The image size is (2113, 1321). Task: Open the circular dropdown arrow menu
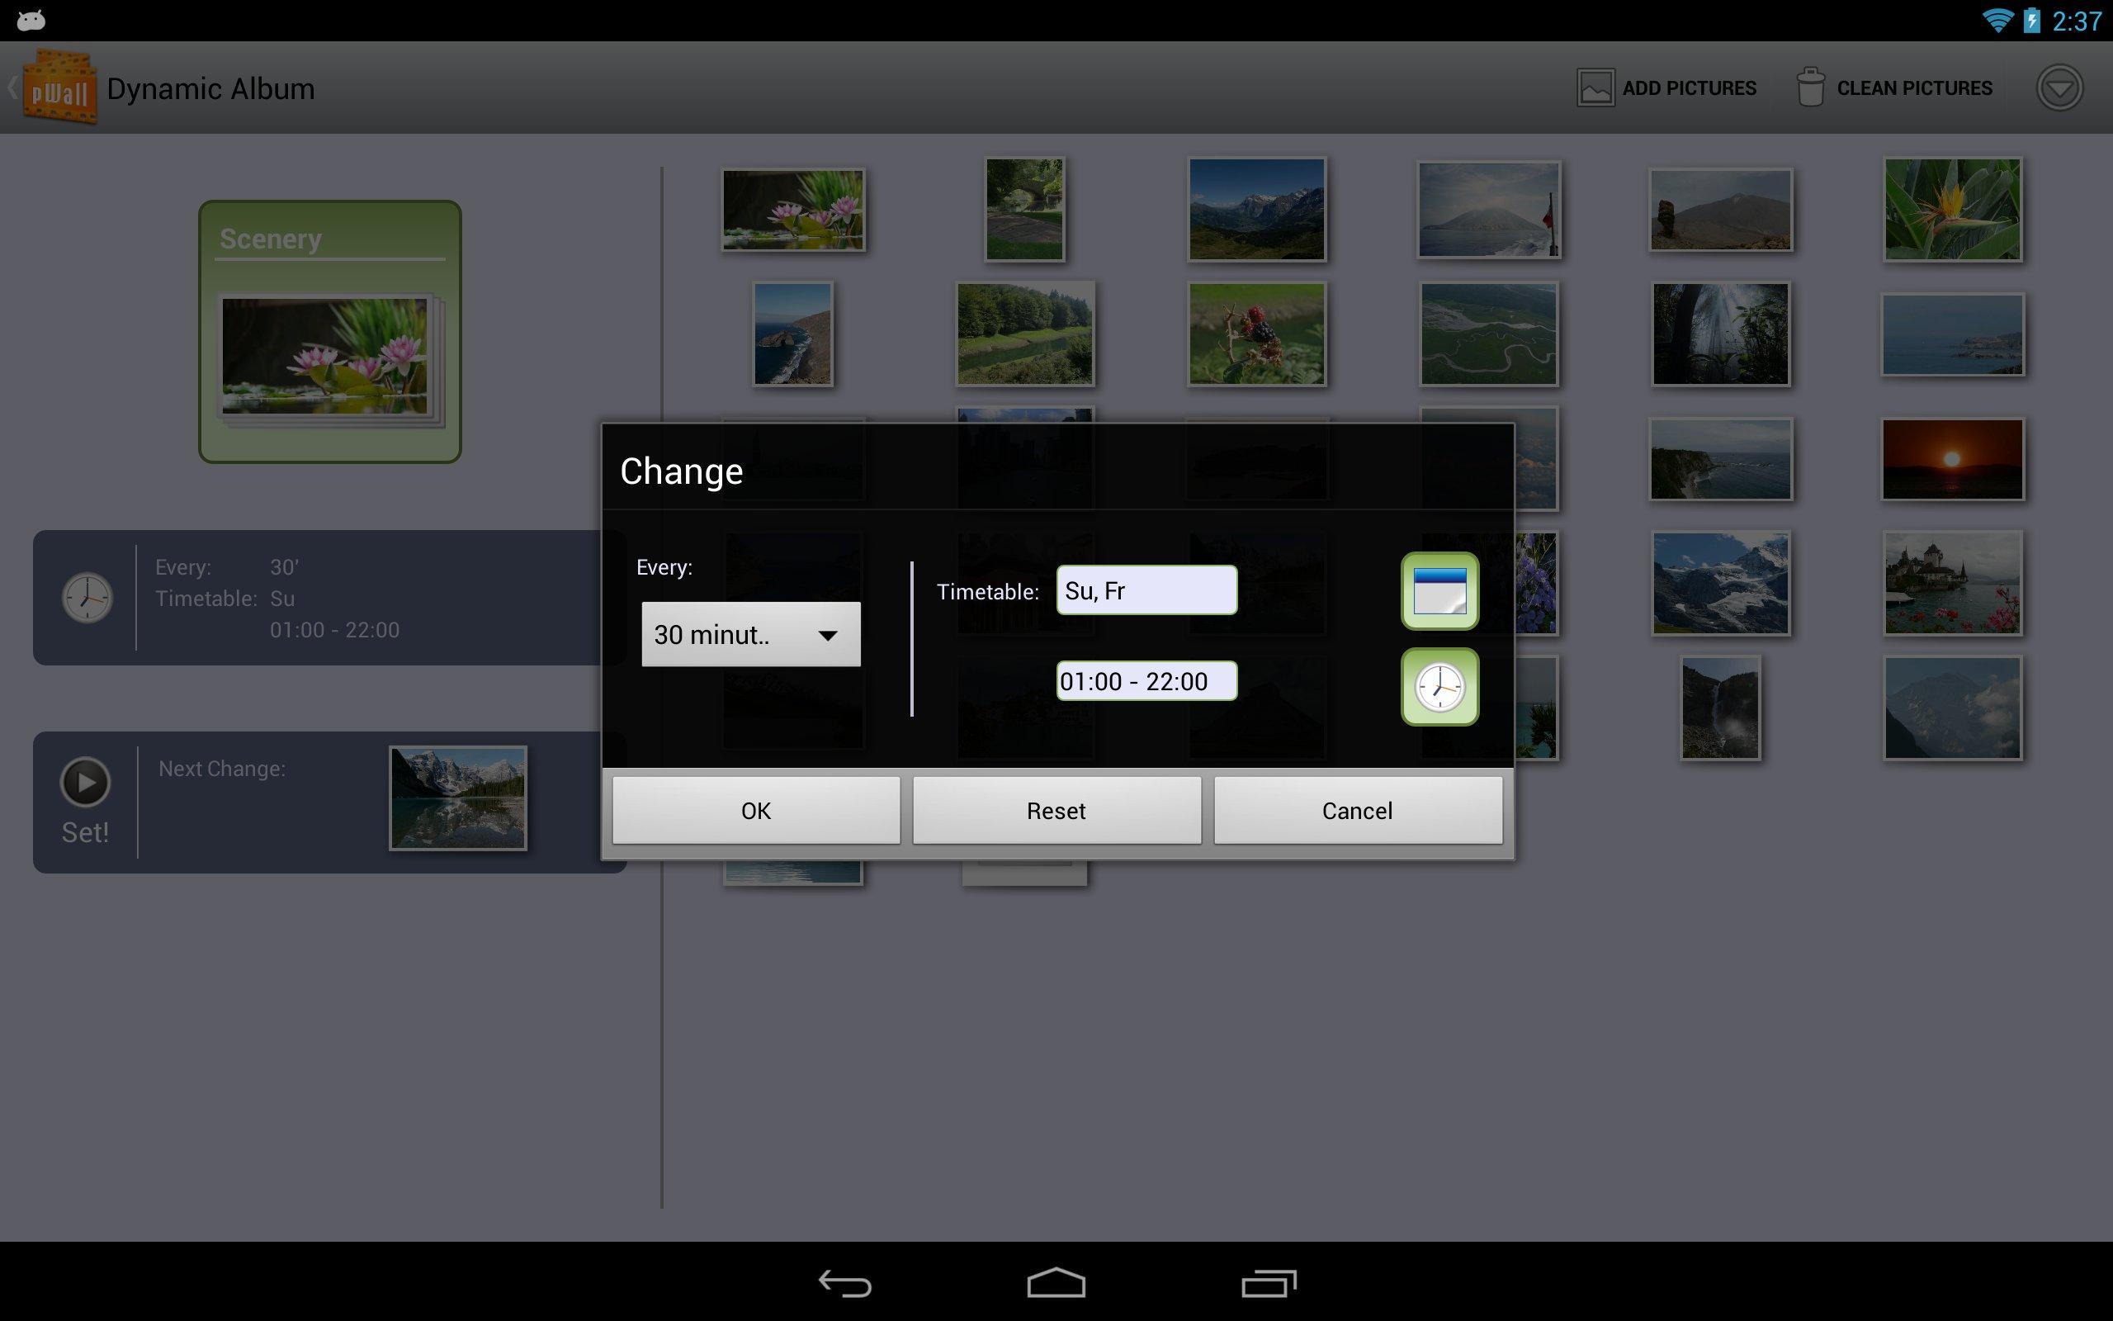click(x=2059, y=88)
